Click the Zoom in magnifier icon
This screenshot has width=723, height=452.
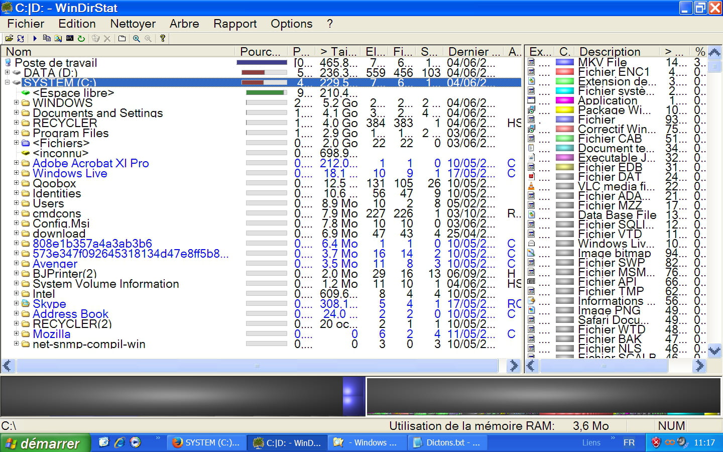[137, 38]
